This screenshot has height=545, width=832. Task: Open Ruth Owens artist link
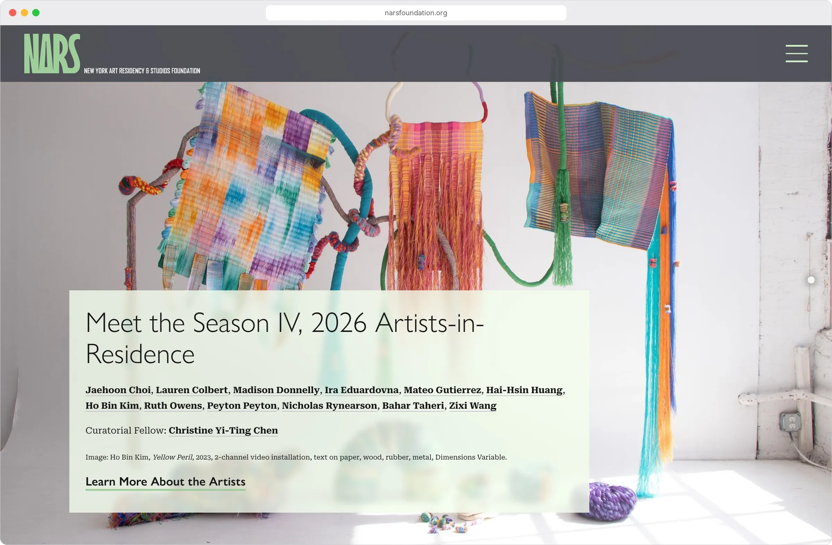173,406
